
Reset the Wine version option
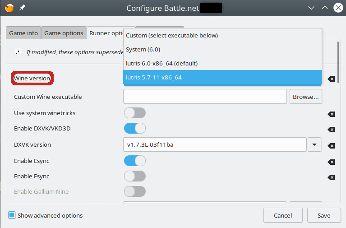point(331,79)
